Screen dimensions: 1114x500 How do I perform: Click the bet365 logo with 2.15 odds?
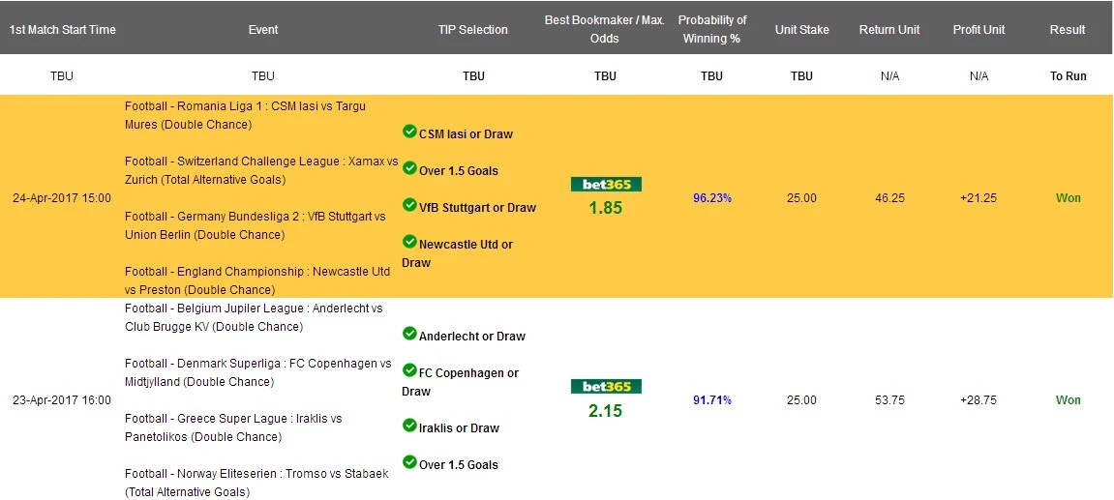[x=606, y=387]
